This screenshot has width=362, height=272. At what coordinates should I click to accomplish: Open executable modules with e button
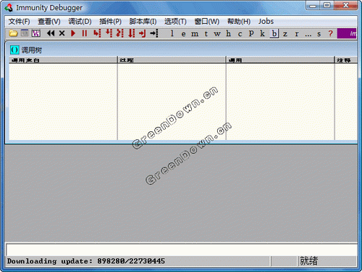pos(183,33)
